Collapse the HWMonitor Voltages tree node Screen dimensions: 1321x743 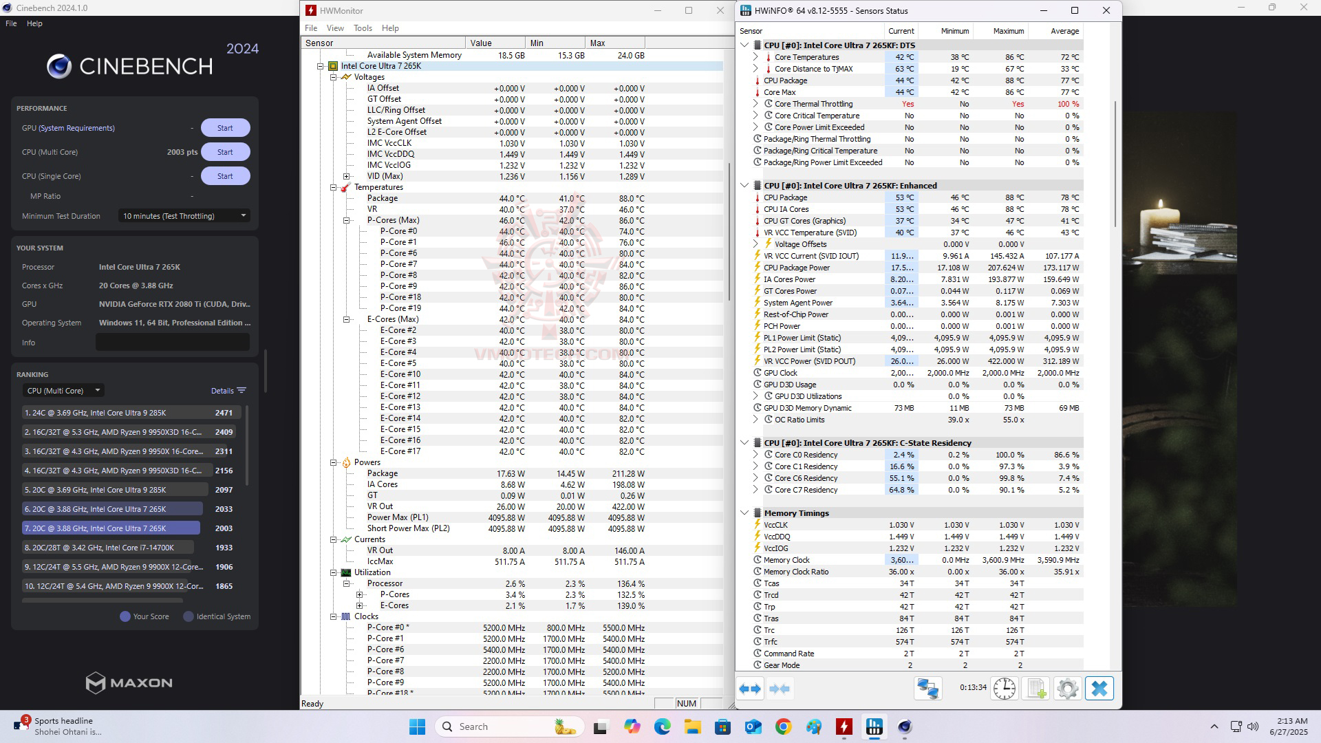pyautogui.click(x=334, y=77)
